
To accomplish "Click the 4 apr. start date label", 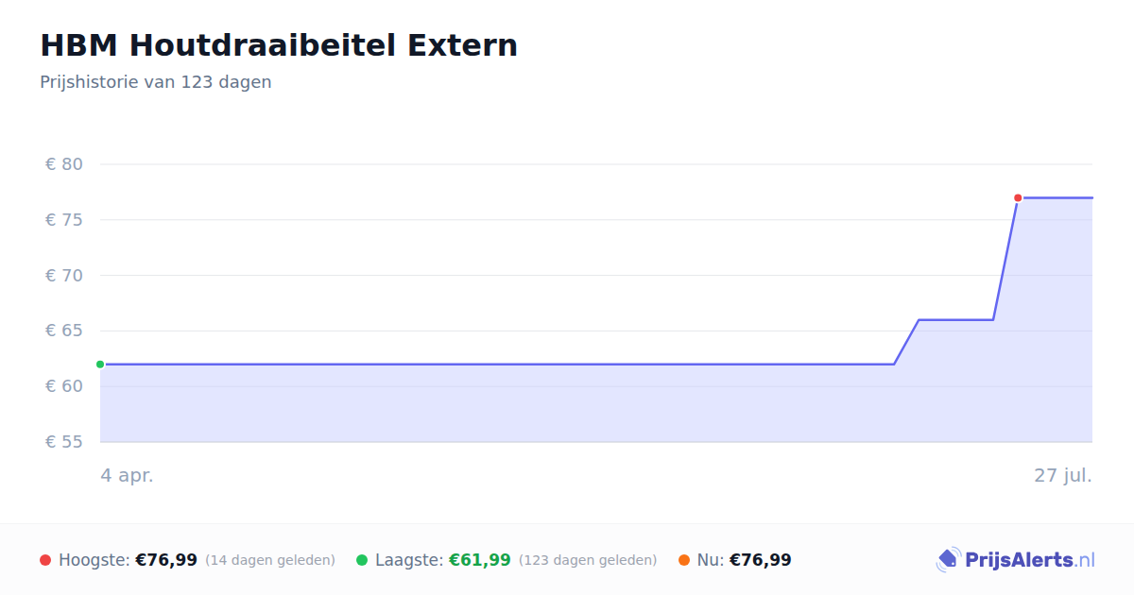I will (x=127, y=476).
